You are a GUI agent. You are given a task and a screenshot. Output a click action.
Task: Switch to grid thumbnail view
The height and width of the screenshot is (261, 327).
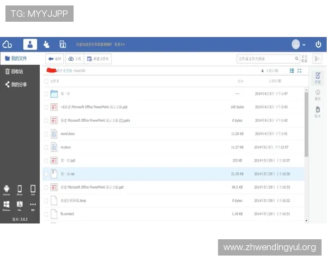[x=299, y=71]
